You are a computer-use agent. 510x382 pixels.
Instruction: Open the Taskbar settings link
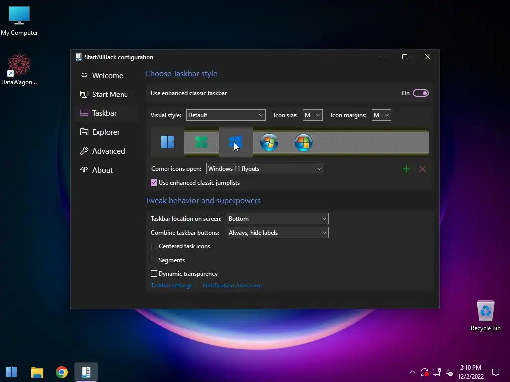tap(171, 286)
